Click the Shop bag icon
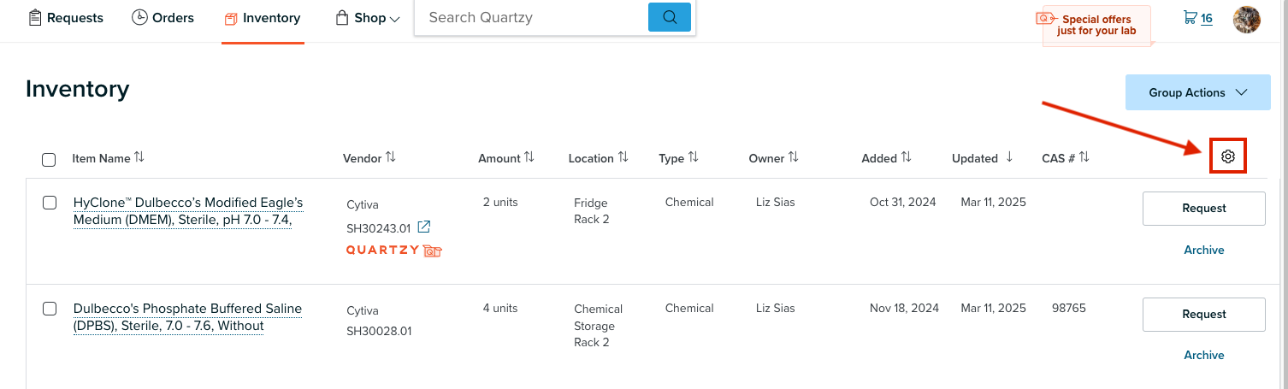The image size is (1288, 389). tap(342, 17)
